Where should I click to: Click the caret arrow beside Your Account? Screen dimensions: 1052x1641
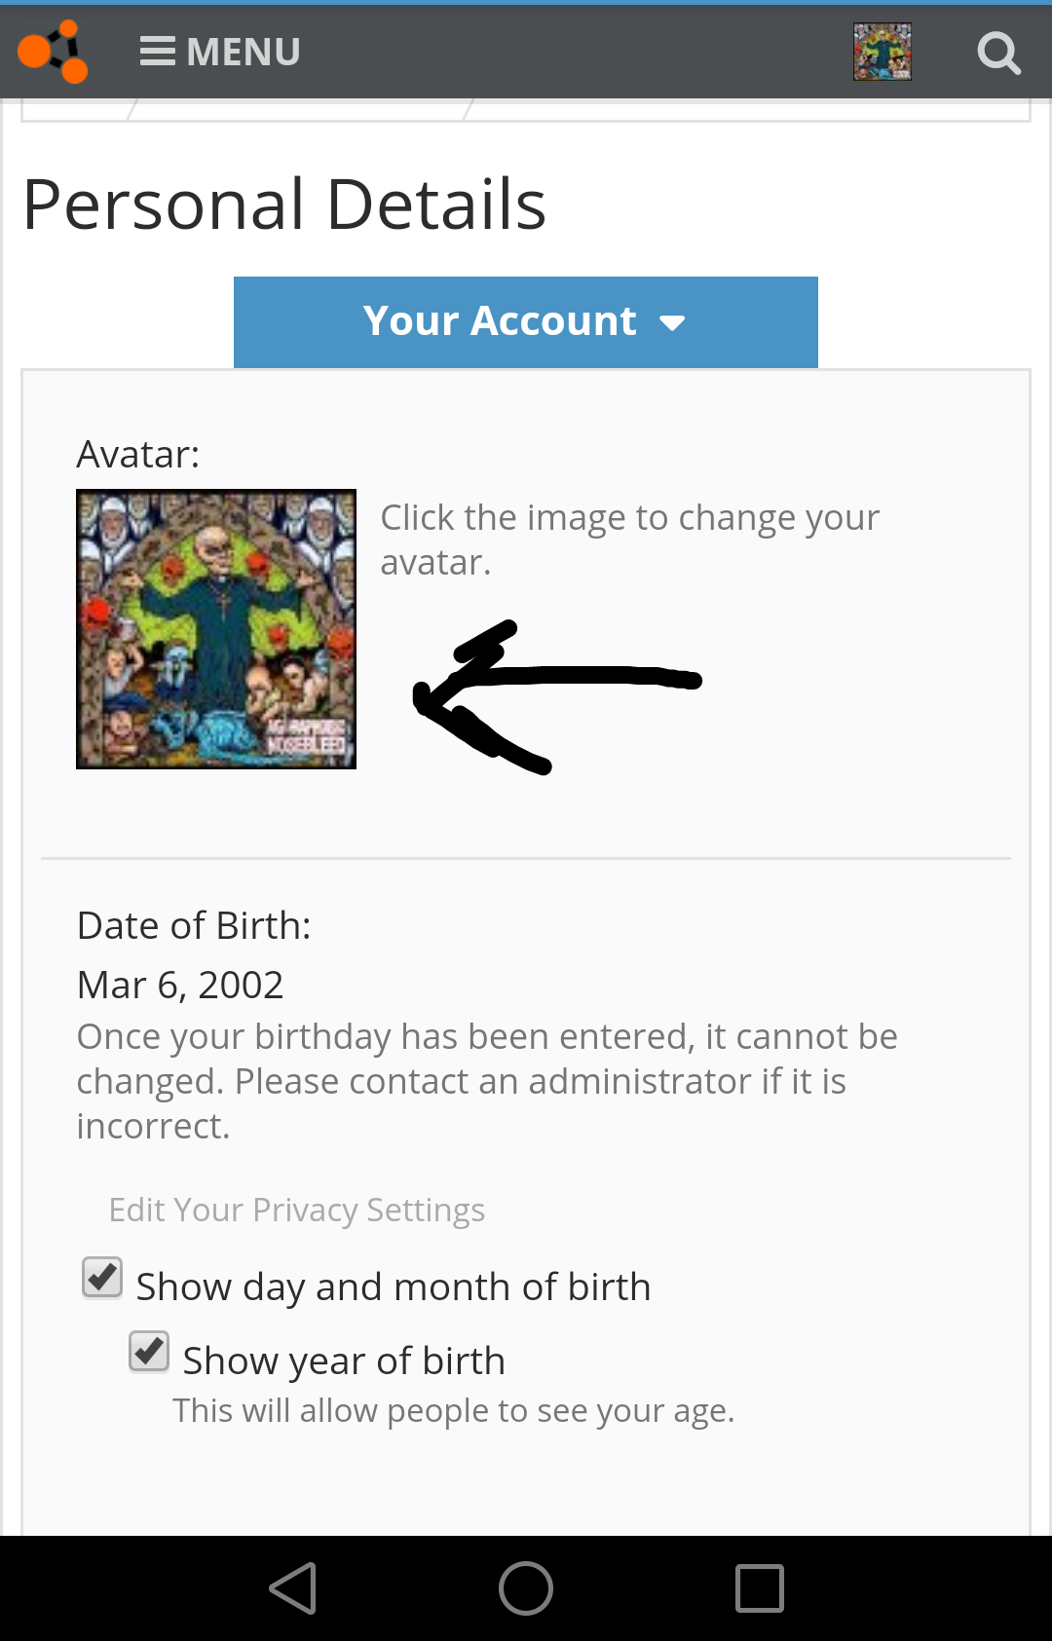pyautogui.click(x=672, y=323)
